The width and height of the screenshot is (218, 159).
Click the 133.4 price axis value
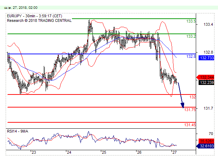pyautogui.click(x=208, y=24)
